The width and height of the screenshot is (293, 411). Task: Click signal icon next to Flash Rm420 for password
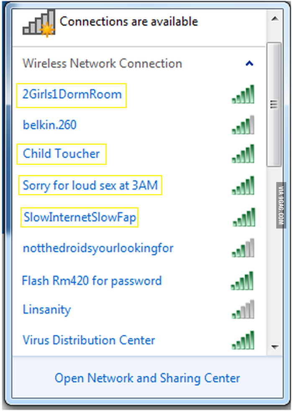click(x=242, y=281)
